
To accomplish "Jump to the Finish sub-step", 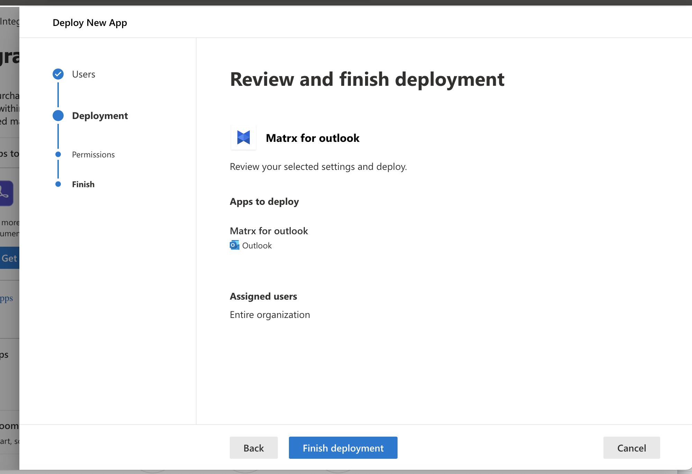I will (83, 184).
